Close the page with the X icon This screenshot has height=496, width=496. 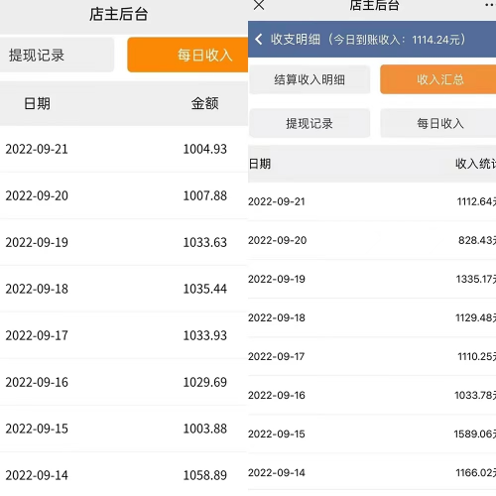click(259, 5)
